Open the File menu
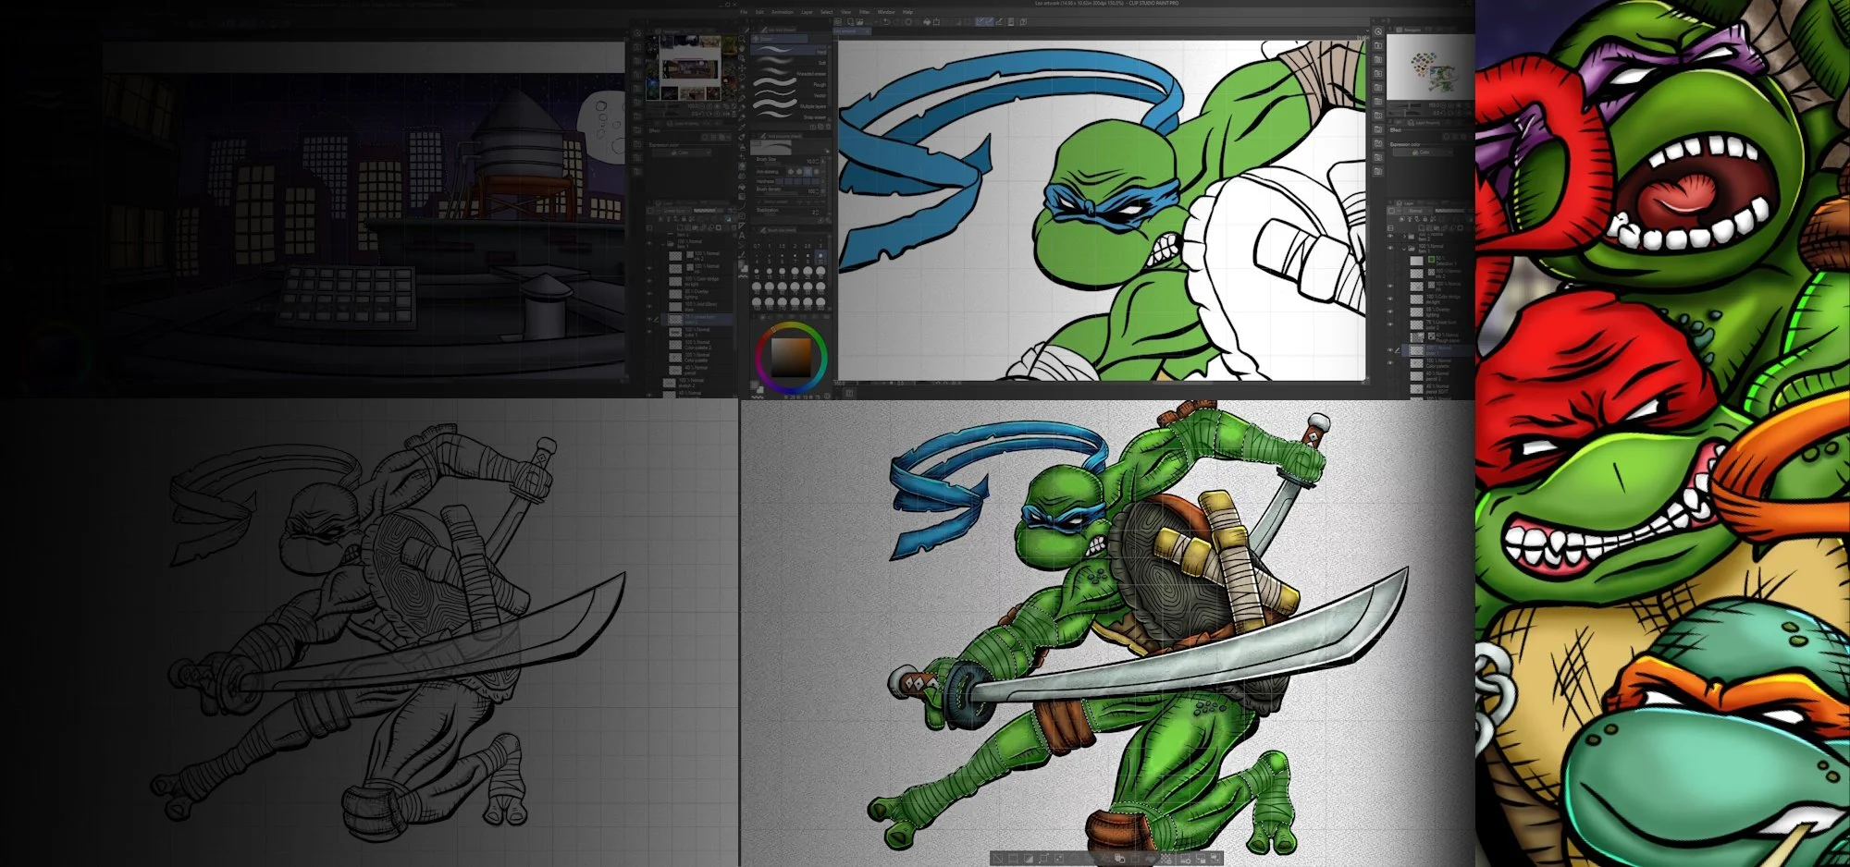1850x867 pixels. click(744, 12)
